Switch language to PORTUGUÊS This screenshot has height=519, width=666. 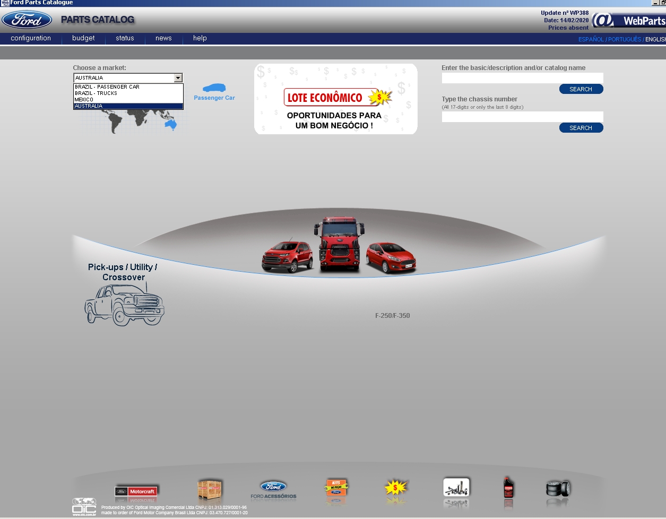(x=625, y=39)
